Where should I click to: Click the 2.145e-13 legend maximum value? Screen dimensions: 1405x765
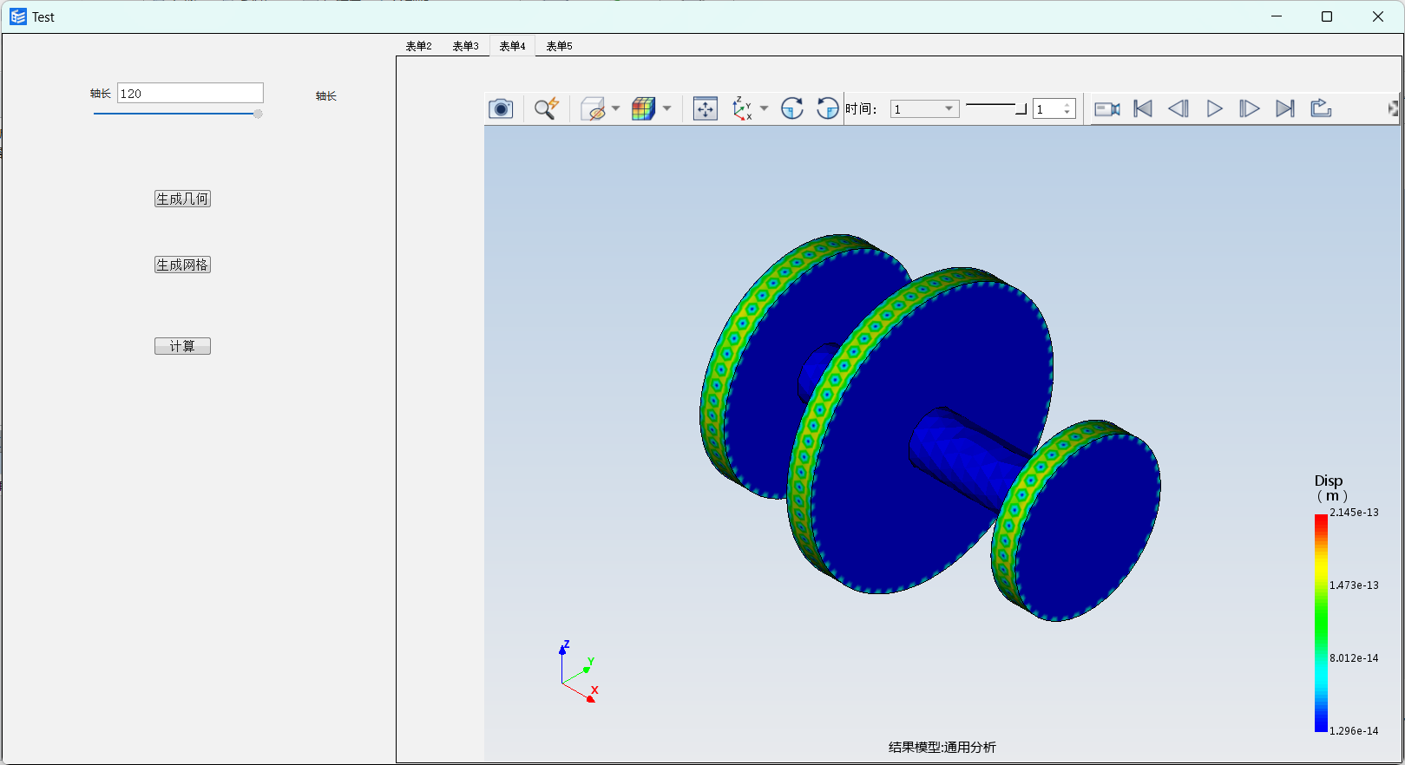point(1354,513)
